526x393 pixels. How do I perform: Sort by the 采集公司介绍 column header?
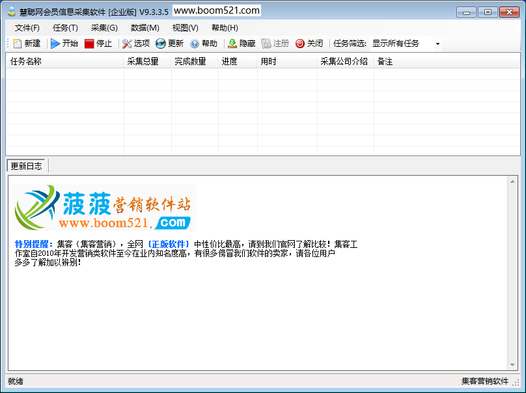click(x=346, y=61)
